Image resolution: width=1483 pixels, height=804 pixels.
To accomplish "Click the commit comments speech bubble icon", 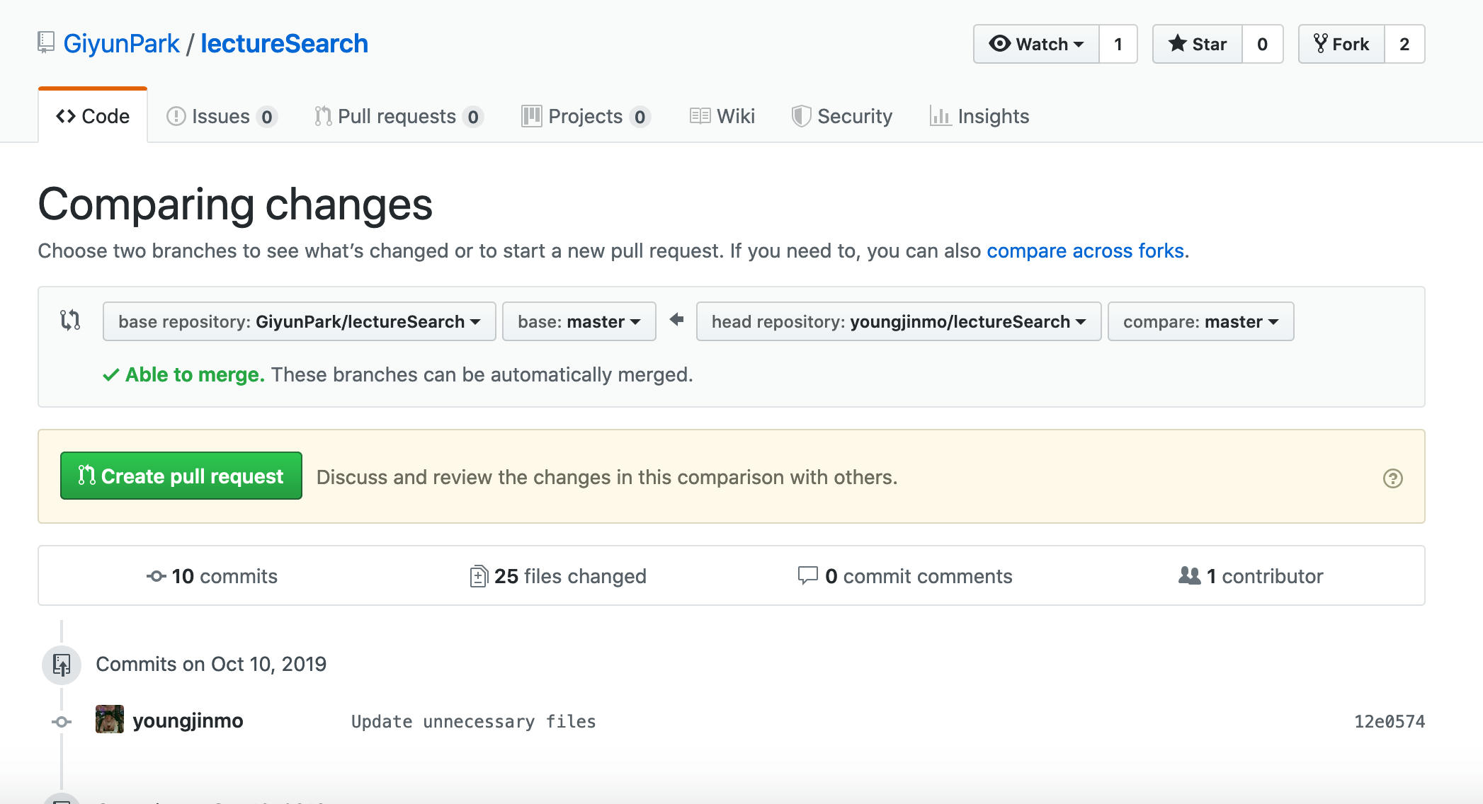I will [807, 575].
